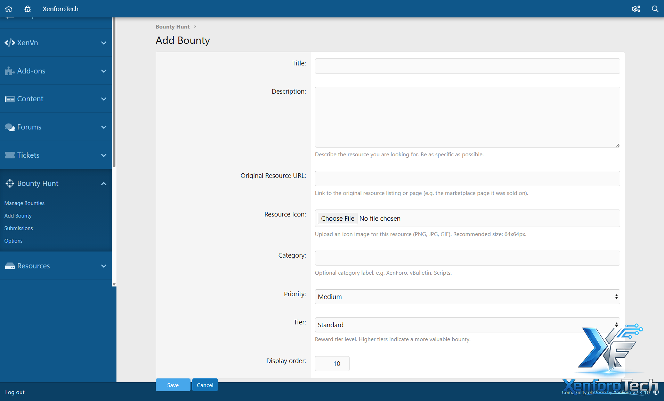The height and width of the screenshot is (401, 664).
Task: Click the Tickets icon in sidebar
Action: pos(10,155)
